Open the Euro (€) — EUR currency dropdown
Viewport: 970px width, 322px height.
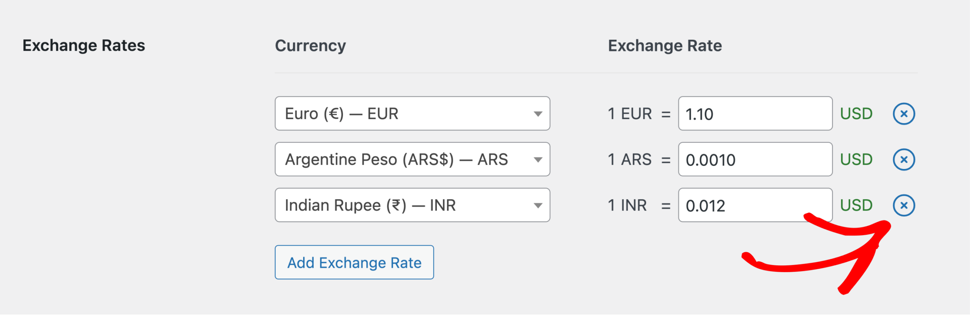412,114
